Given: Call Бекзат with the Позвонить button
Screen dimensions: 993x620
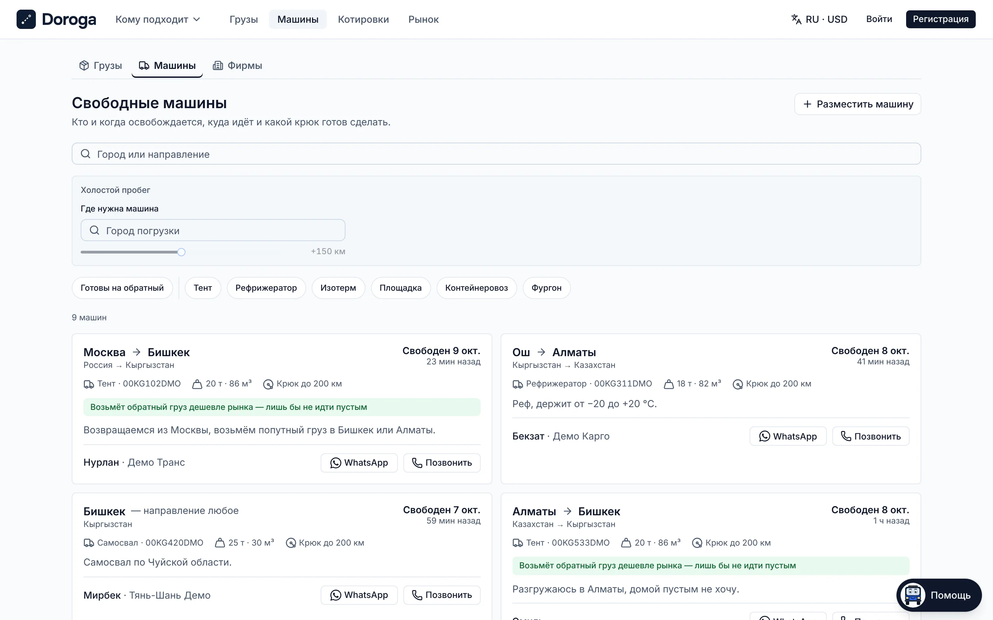Looking at the screenshot, I should tap(871, 436).
